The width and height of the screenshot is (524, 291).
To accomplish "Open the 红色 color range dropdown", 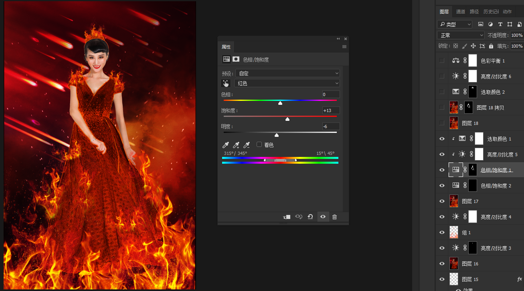I will 287,83.
